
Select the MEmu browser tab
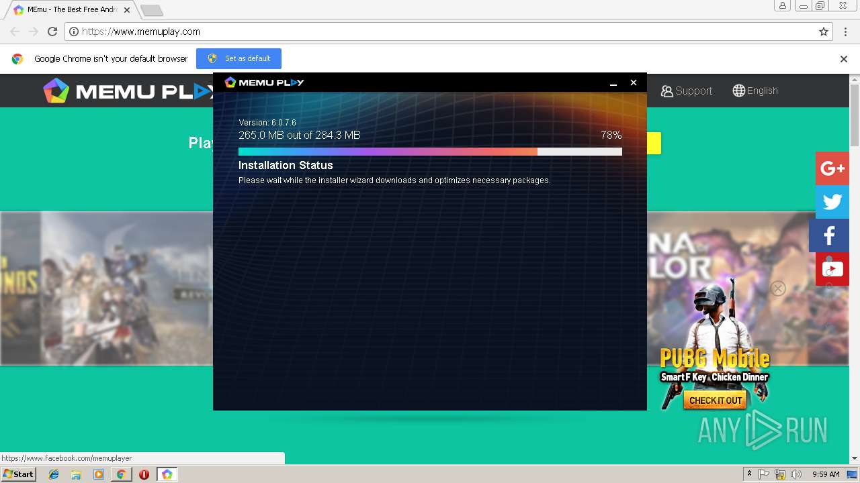coord(71,10)
